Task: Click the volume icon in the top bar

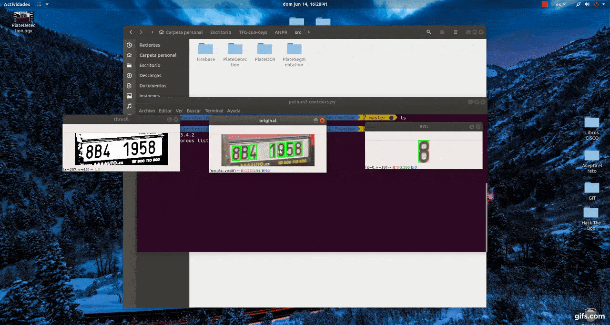Action: point(587,4)
